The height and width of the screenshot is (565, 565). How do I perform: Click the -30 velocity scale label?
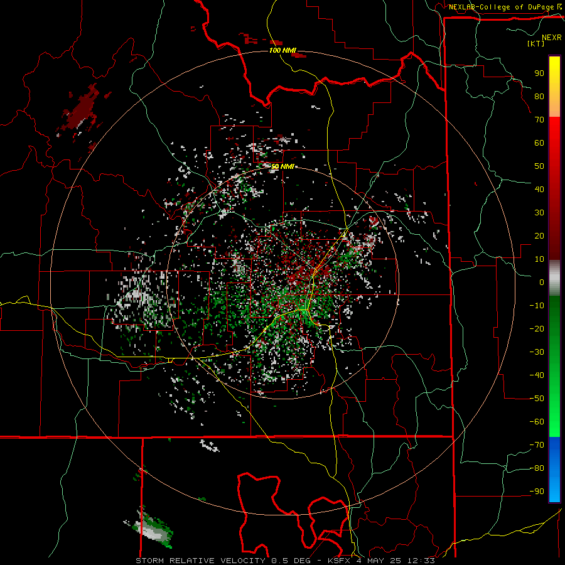(x=537, y=352)
